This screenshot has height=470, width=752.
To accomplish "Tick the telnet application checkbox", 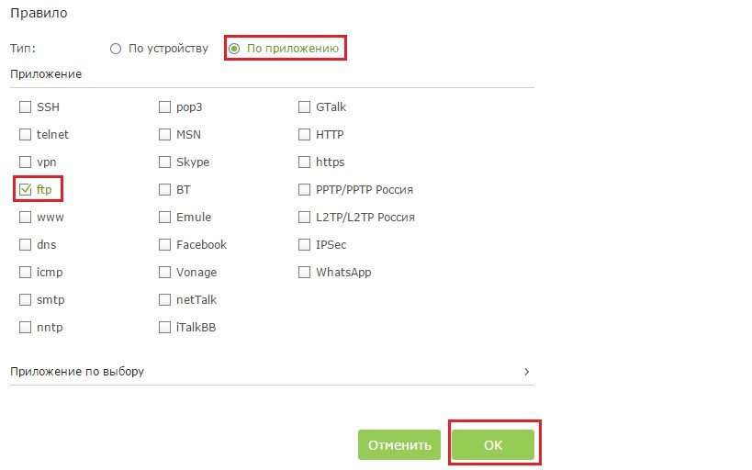I will [x=25, y=135].
